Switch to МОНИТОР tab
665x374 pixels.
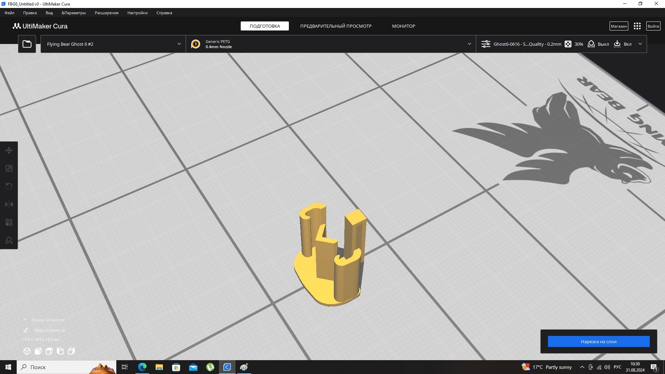pos(404,26)
